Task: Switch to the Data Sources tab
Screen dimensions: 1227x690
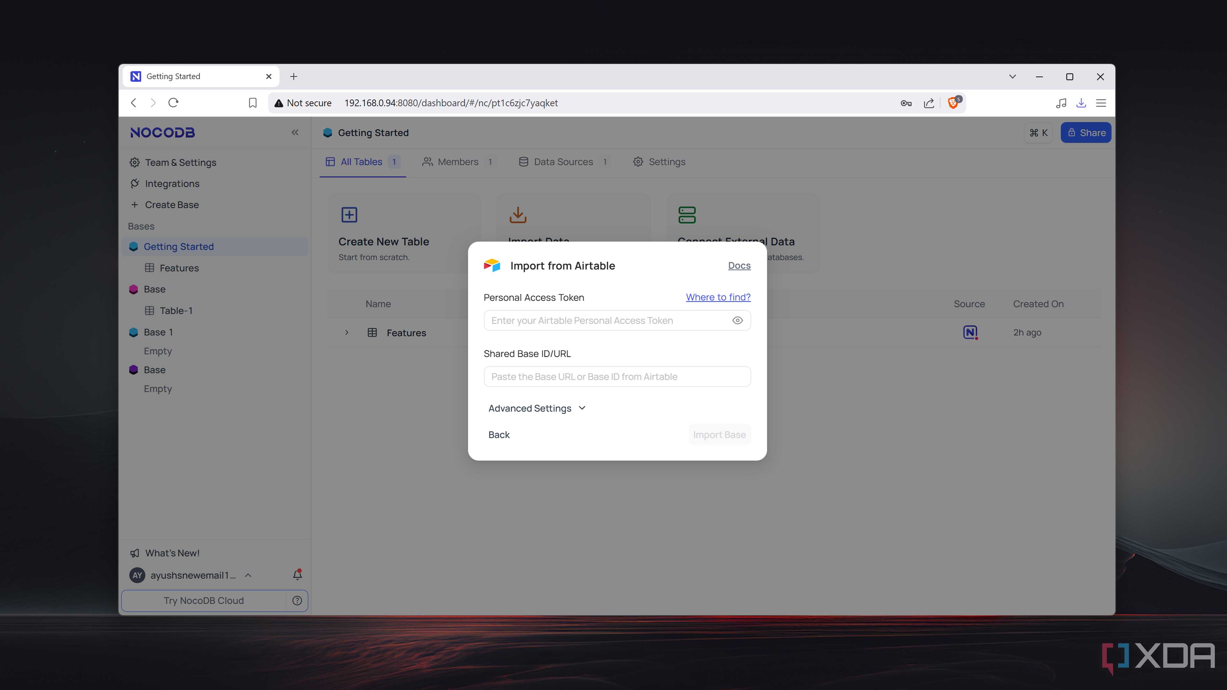Action: point(564,162)
